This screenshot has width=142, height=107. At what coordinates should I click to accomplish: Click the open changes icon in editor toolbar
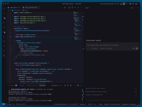point(69,7)
